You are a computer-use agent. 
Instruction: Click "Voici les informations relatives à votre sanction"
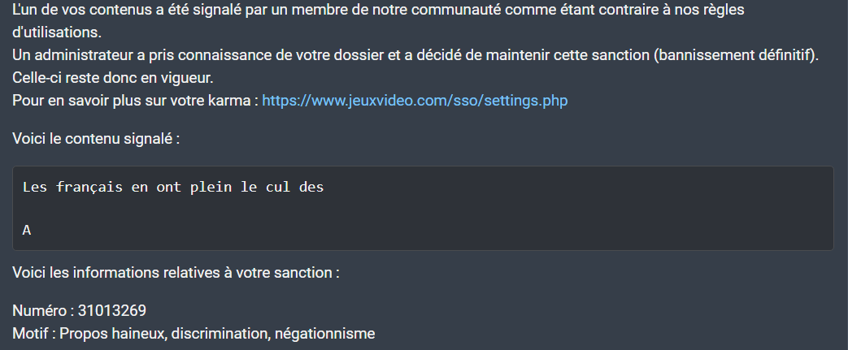pyautogui.click(x=176, y=273)
